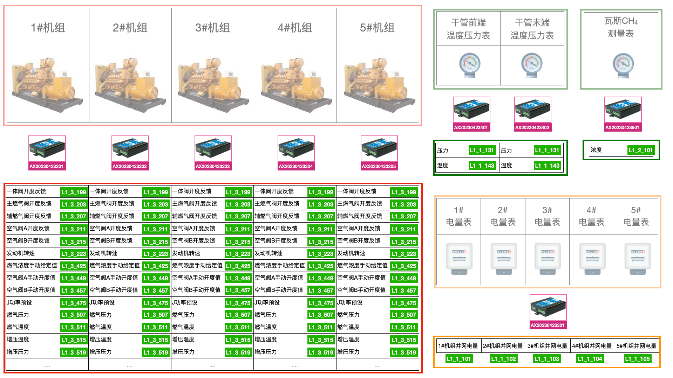Screen dimensions: 673x378
Task: Select the AX20230423401 gateway icon
Action: coord(471,110)
